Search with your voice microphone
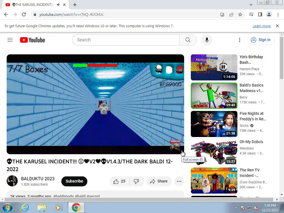The width and height of the screenshot is (284, 213). (207, 40)
